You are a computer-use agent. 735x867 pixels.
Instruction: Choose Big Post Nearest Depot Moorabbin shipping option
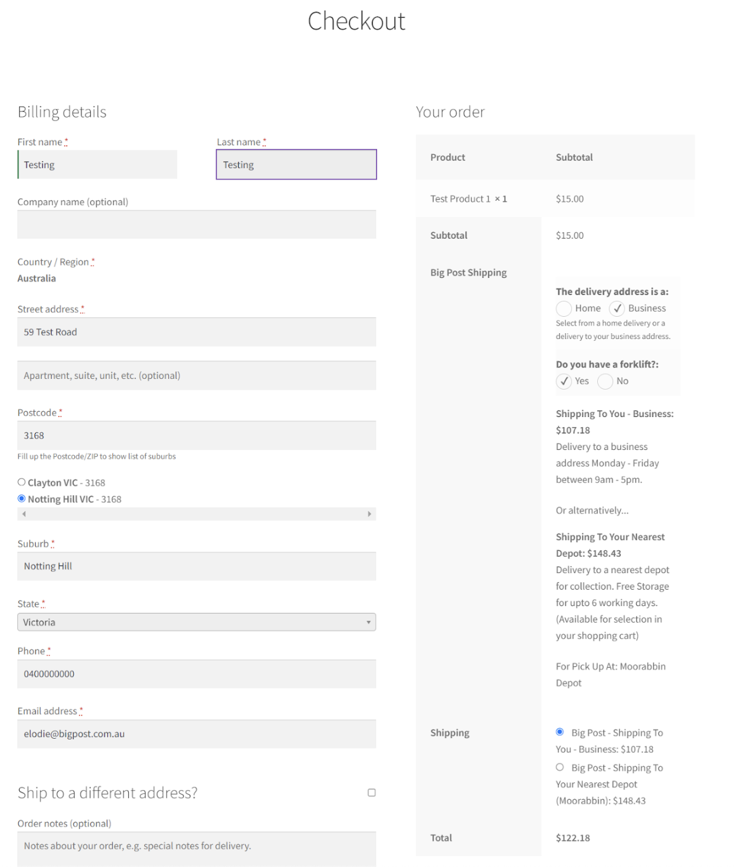[560, 767]
